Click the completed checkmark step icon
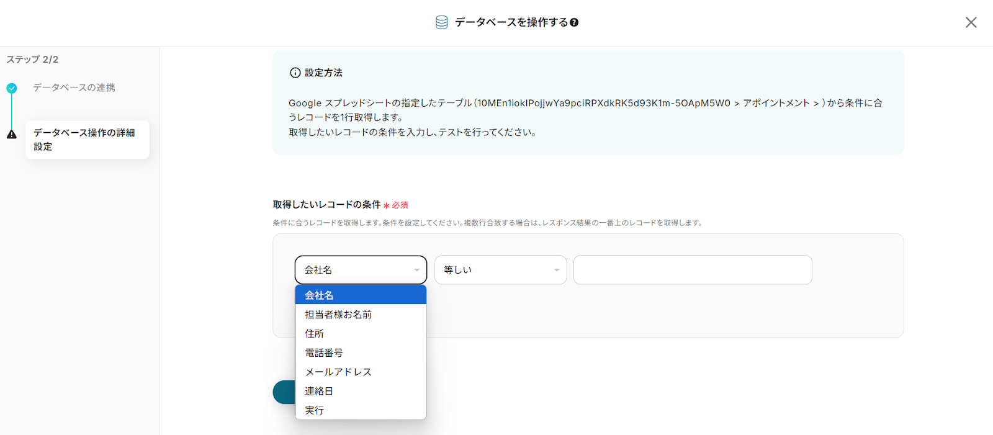The height and width of the screenshot is (435, 993). pos(12,88)
